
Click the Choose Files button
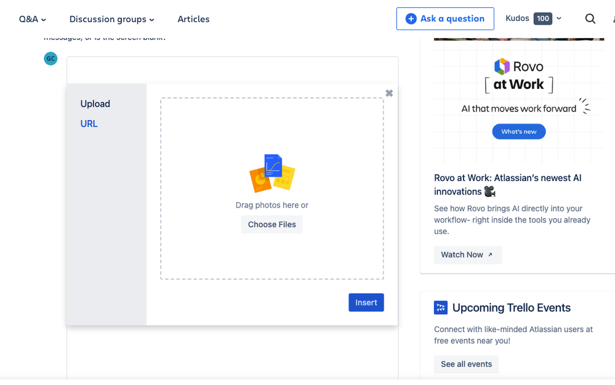pos(272,224)
